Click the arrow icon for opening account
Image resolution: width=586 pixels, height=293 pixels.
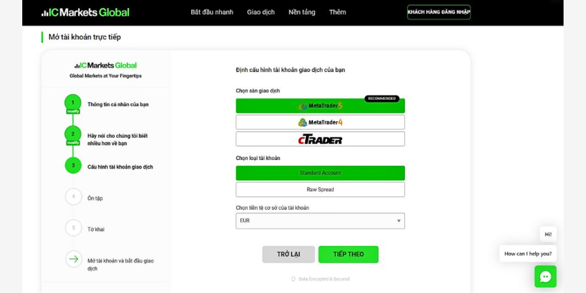coord(73,259)
